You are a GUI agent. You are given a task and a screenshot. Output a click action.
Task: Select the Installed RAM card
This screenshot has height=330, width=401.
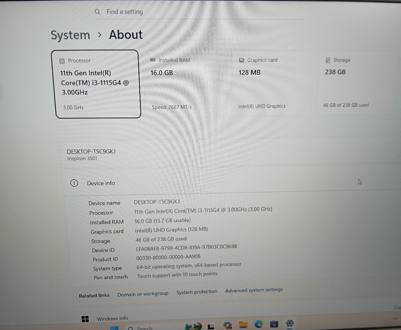coord(186,83)
